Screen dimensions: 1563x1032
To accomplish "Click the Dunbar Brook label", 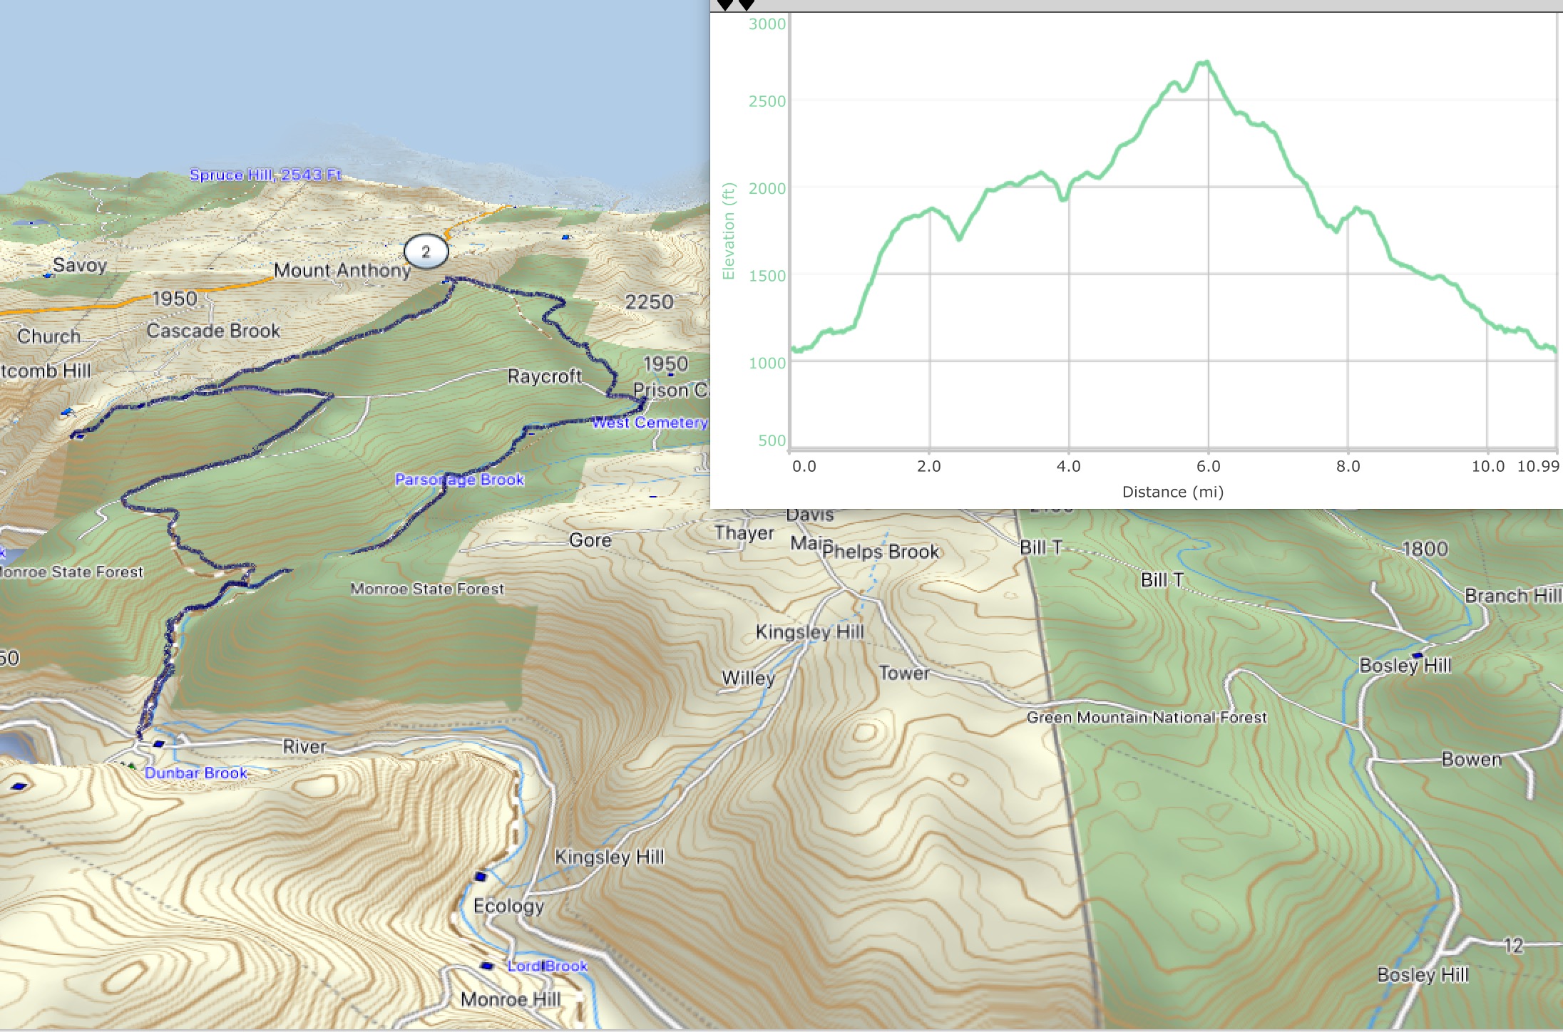I will (196, 773).
